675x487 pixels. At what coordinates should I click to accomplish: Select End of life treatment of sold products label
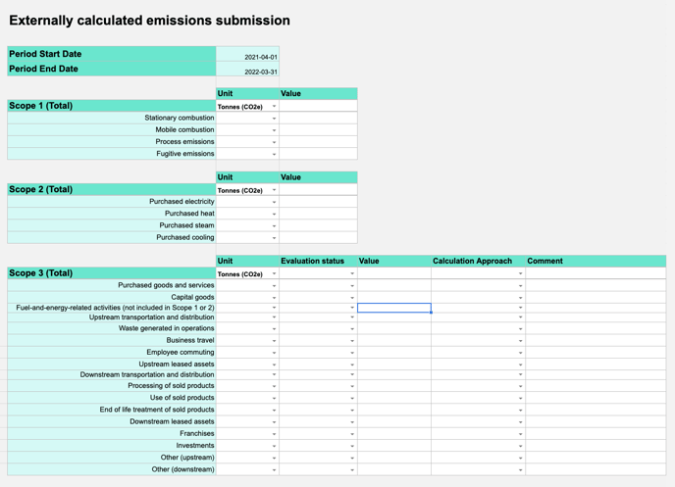[112, 410]
